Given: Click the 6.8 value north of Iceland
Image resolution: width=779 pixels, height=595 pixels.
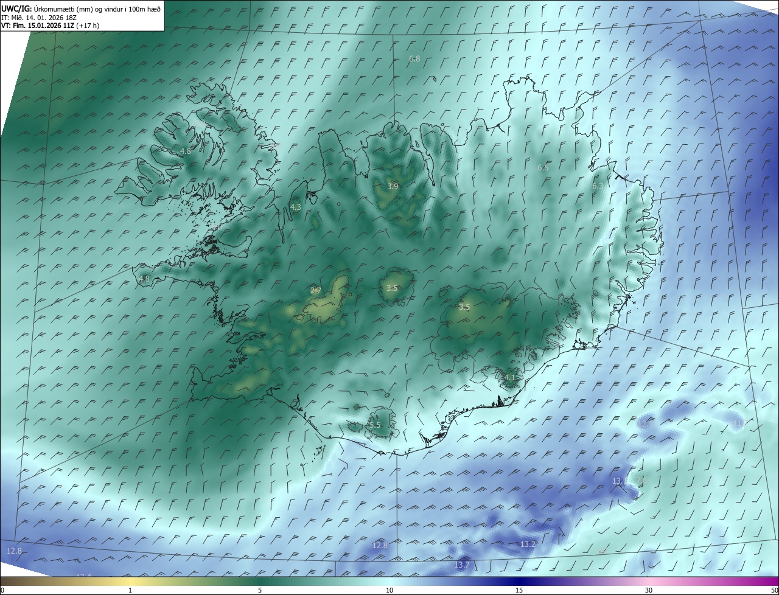Looking at the screenshot, I should [414, 59].
